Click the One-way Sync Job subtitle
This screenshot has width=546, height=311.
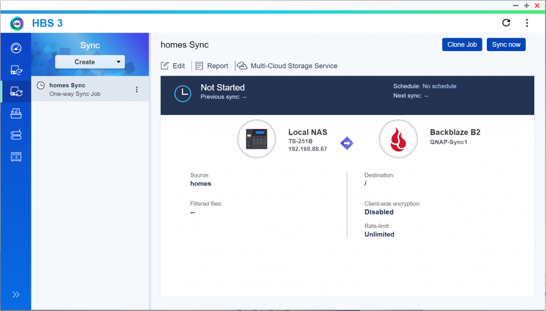[75, 94]
